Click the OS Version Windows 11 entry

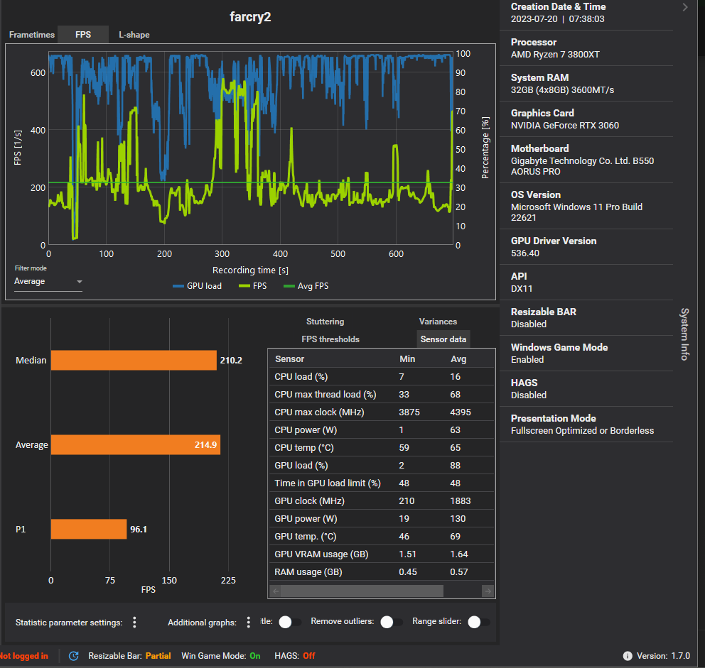tap(586, 206)
